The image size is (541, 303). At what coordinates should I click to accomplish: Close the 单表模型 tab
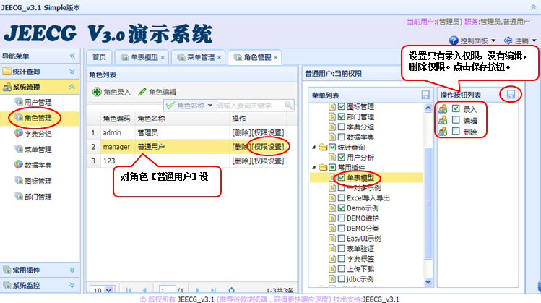tap(163, 58)
